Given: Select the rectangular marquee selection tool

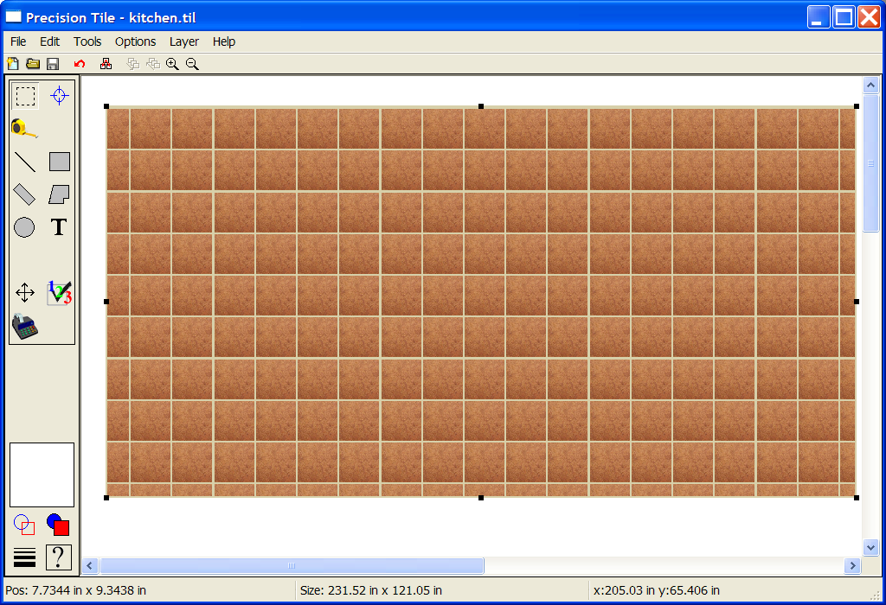Looking at the screenshot, I should coord(25,96).
